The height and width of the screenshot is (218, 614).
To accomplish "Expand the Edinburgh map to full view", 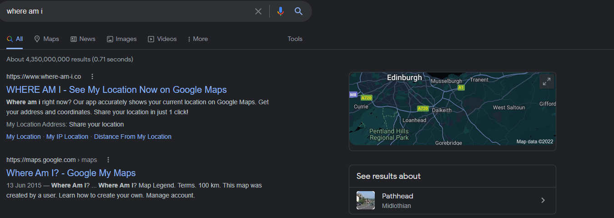I will [546, 82].
